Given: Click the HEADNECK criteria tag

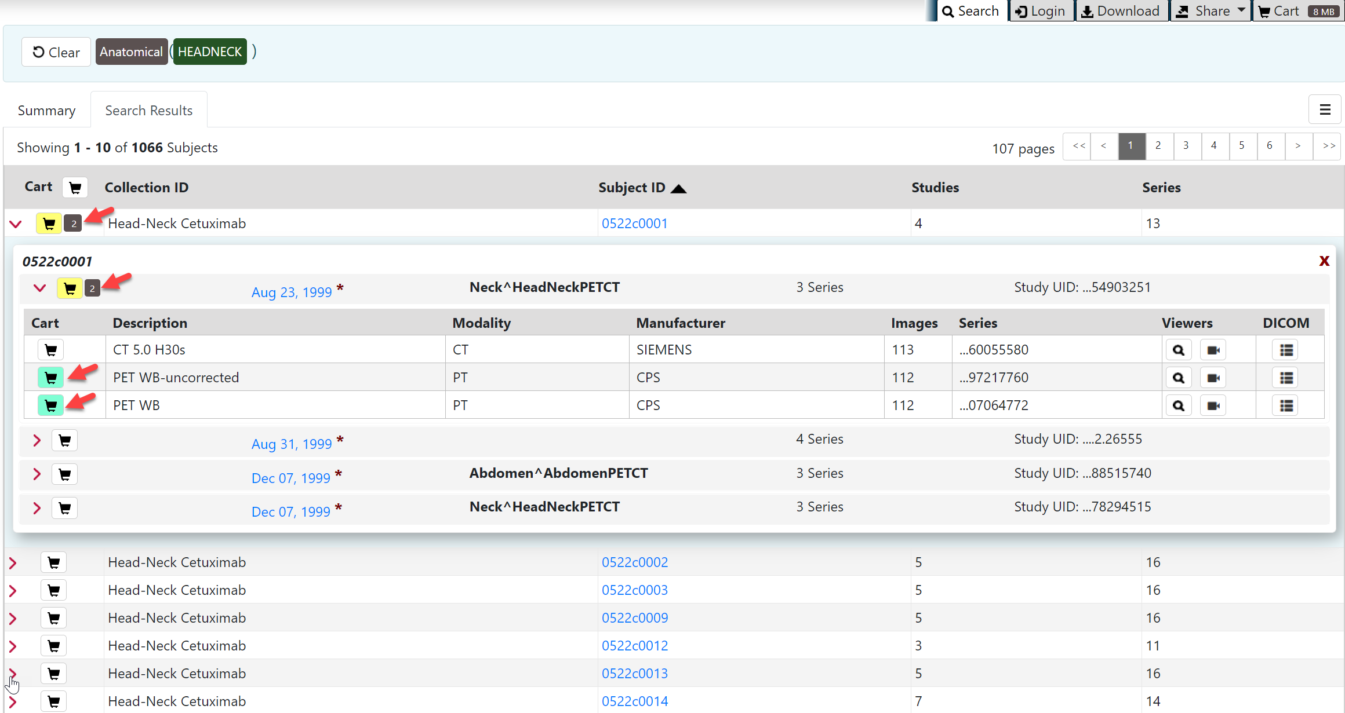Looking at the screenshot, I should point(210,52).
